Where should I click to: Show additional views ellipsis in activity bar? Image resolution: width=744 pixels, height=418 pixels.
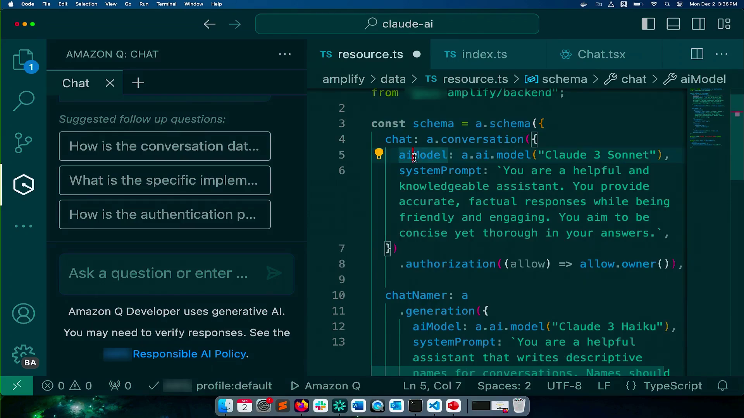pyautogui.click(x=24, y=226)
